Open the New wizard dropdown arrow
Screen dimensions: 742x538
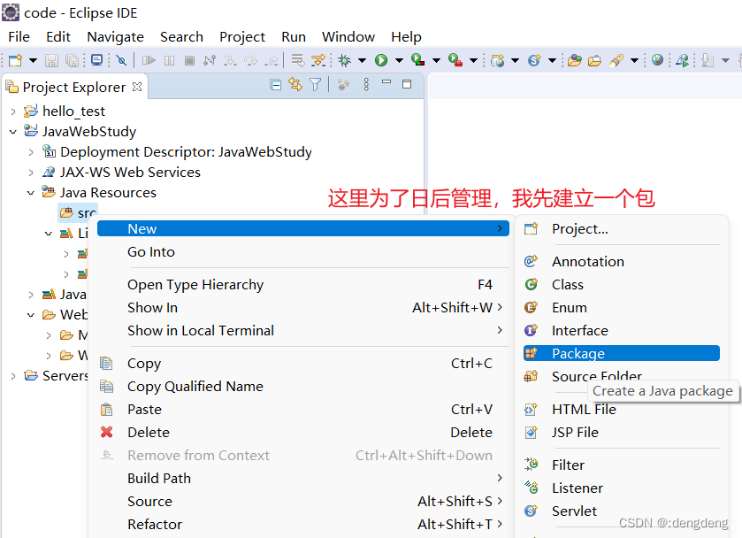(x=33, y=60)
